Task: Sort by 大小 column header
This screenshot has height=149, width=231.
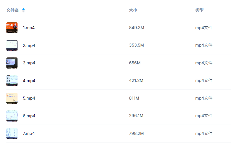Action: click(x=133, y=10)
